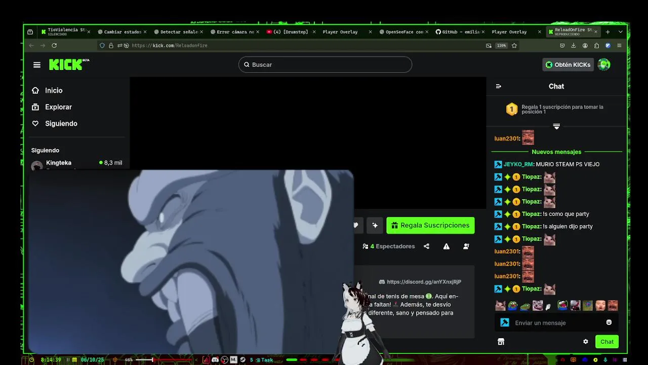Go back with the browser back arrow
This screenshot has width=648, height=365.
[x=31, y=46]
